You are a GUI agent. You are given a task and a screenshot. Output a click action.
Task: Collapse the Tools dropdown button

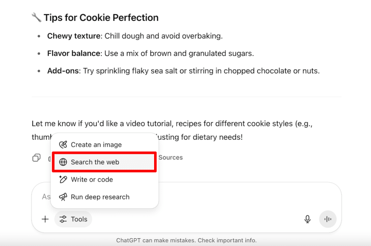click(73, 219)
